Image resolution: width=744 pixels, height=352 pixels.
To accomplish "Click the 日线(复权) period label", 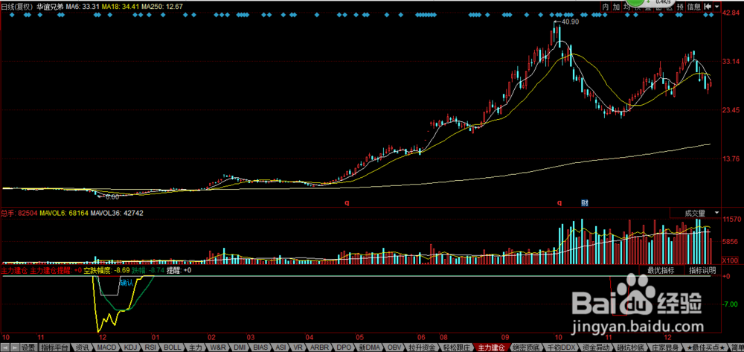I will [18, 7].
